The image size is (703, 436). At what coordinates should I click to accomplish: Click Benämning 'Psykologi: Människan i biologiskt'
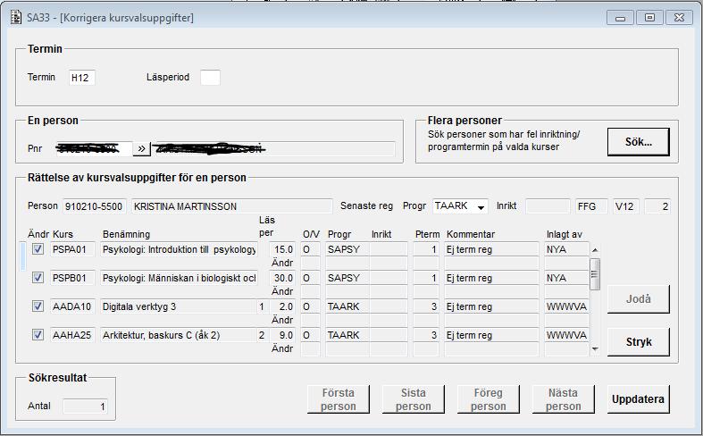coord(179,278)
